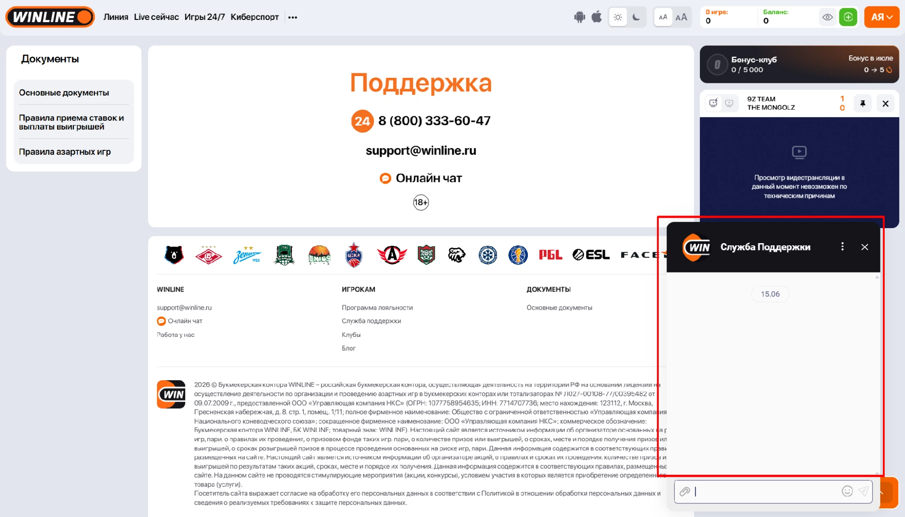Click the green deposit plus button
Viewport: 905px width, 517px height.
[x=848, y=17]
